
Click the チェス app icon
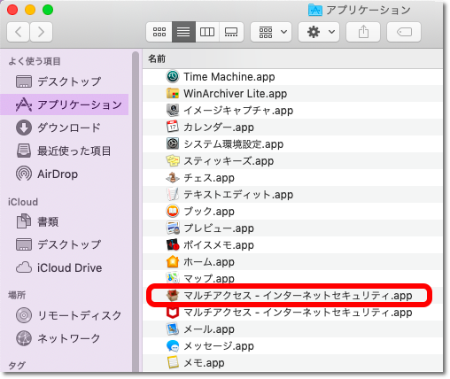(x=173, y=178)
